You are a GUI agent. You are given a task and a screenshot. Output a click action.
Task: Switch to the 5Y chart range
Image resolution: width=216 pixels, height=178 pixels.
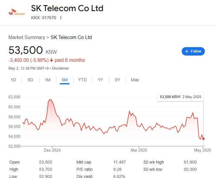pyautogui.click(x=117, y=80)
